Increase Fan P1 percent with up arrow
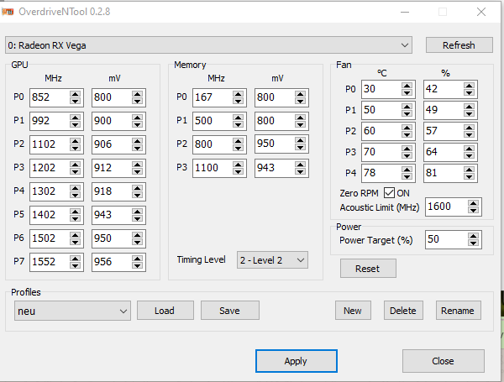Image resolution: width=504 pixels, height=382 pixels. pyautogui.click(x=469, y=107)
